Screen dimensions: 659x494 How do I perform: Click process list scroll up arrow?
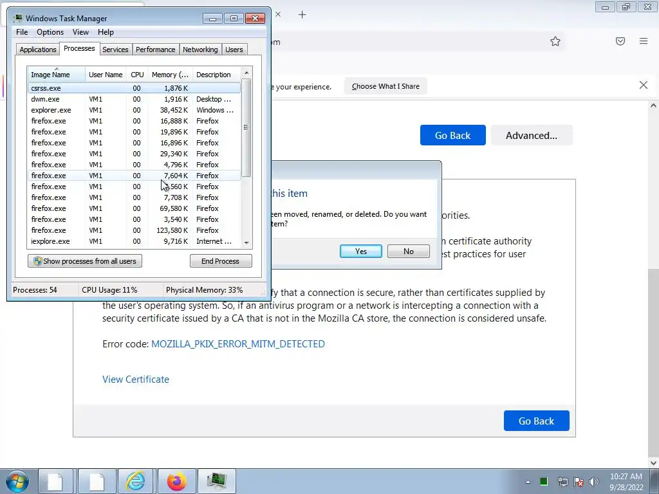click(x=246, y=72)
